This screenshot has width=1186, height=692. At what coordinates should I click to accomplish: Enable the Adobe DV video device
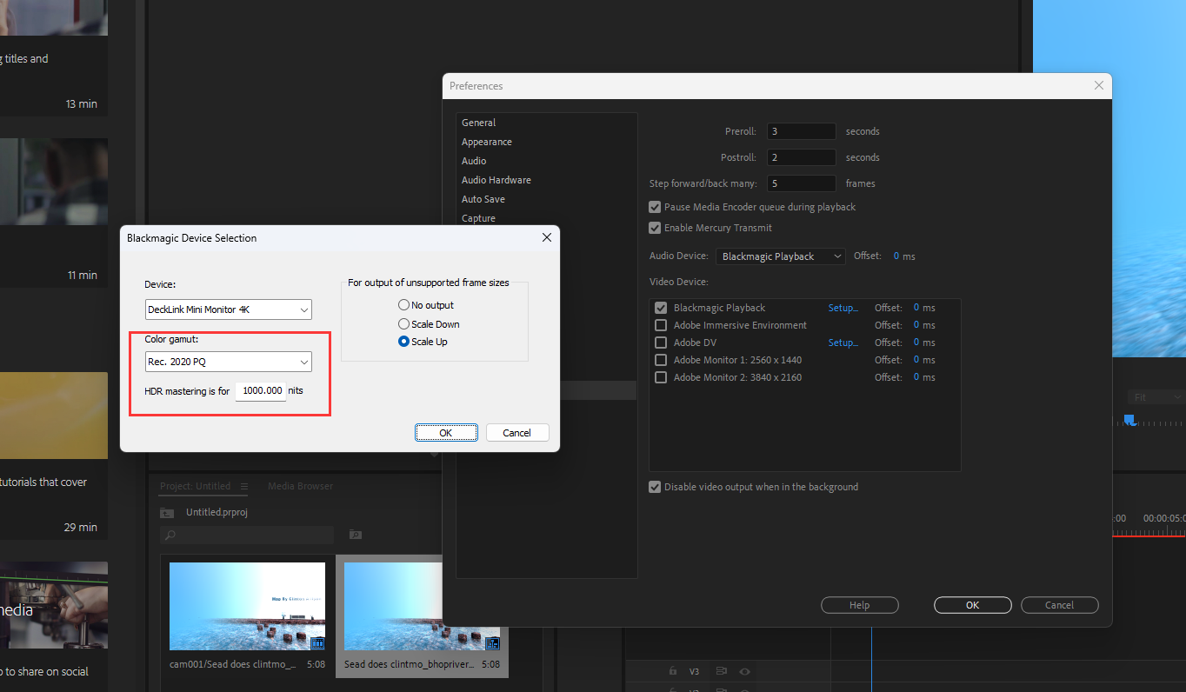pos(660,342)
